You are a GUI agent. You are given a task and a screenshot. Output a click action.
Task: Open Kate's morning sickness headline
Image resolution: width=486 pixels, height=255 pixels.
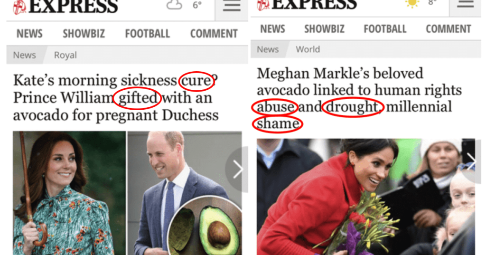[116, 97]
